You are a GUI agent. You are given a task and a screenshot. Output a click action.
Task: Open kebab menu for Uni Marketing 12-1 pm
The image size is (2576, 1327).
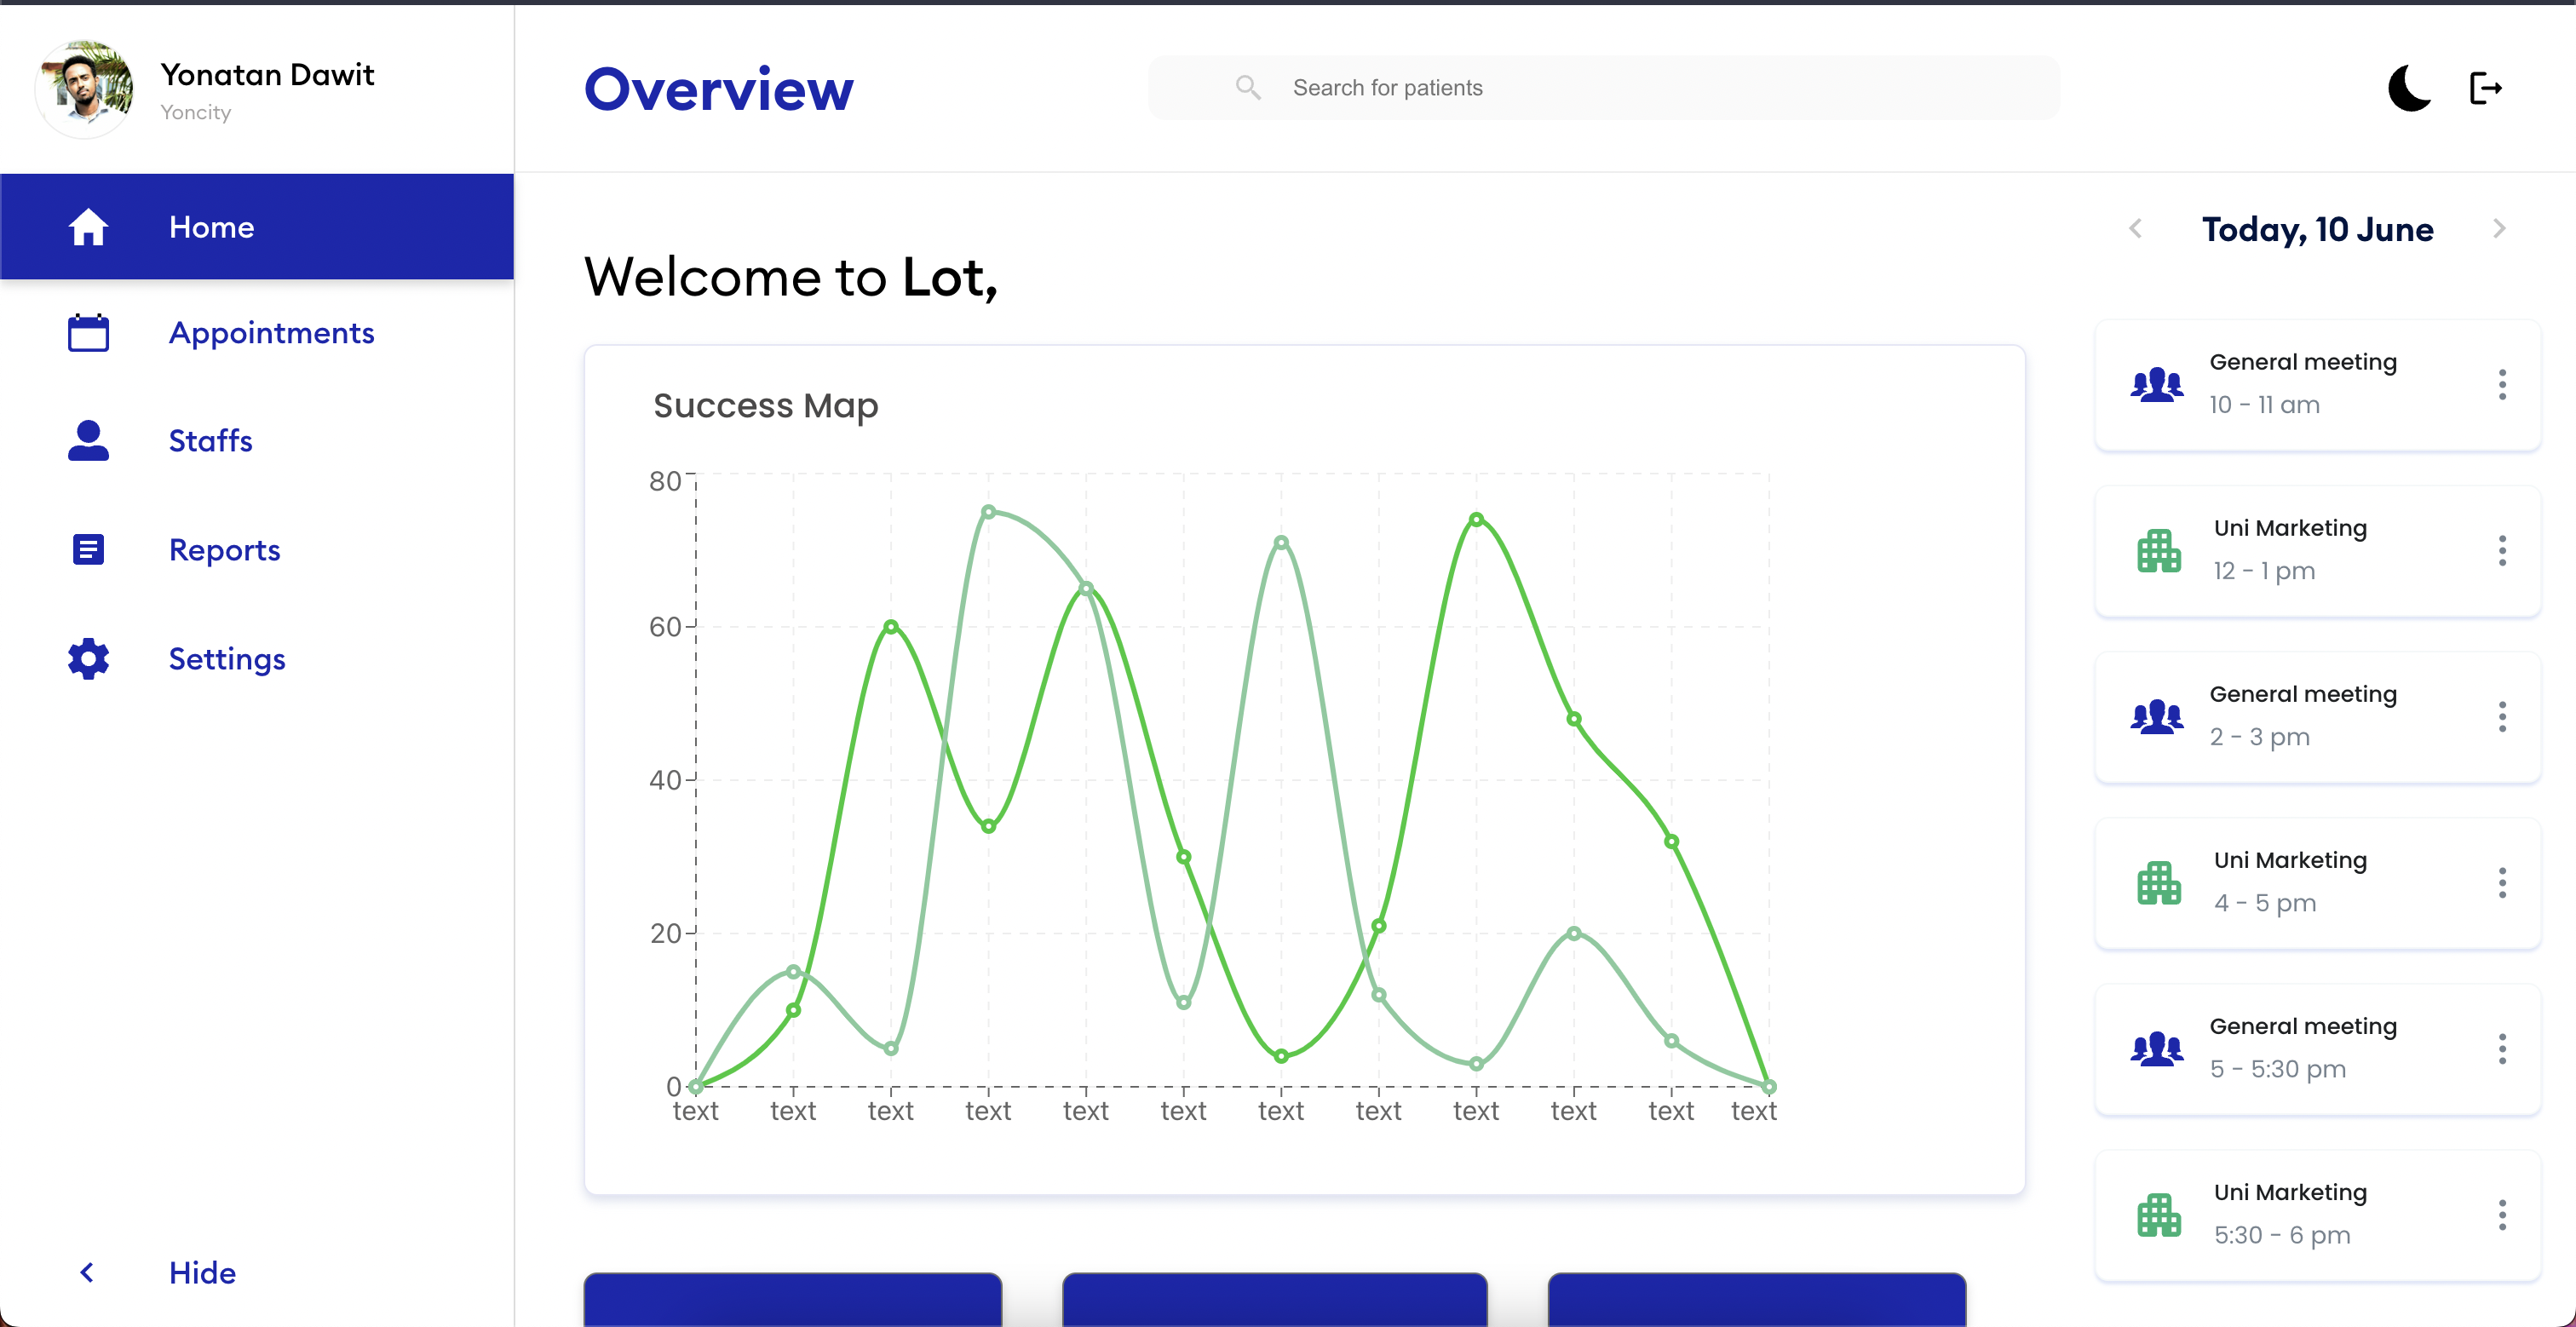pos(2503,549)
